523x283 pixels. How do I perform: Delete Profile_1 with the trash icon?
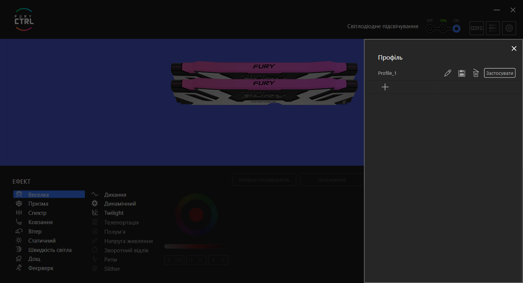(x=476, y=73)
